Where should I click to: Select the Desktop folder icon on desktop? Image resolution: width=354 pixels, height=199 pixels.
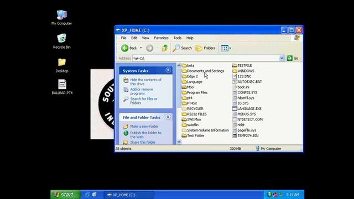61,65
